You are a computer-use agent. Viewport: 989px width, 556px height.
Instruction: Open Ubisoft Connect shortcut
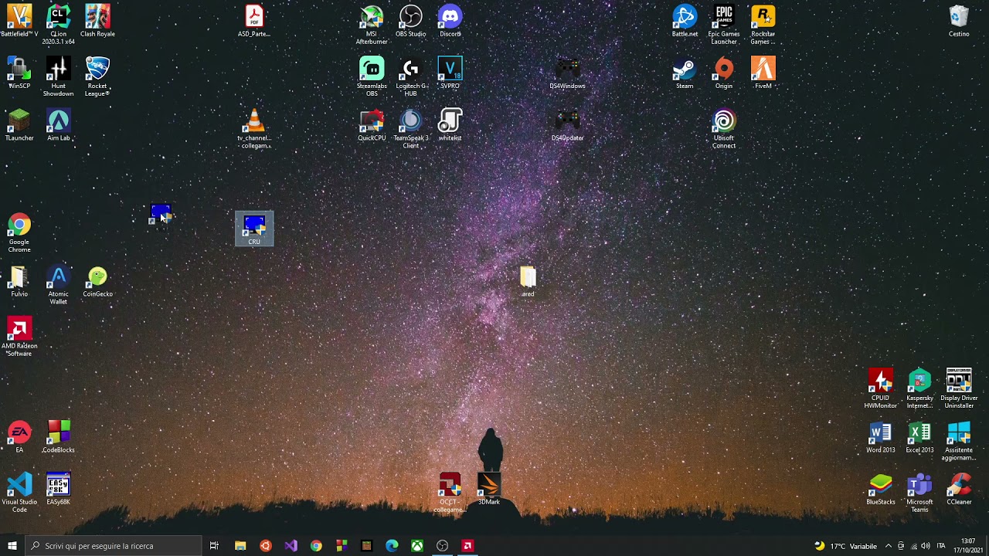point(724,128)
